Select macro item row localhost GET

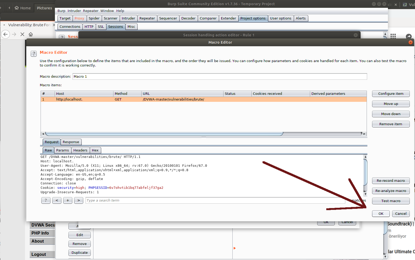[x=204, y=99]
